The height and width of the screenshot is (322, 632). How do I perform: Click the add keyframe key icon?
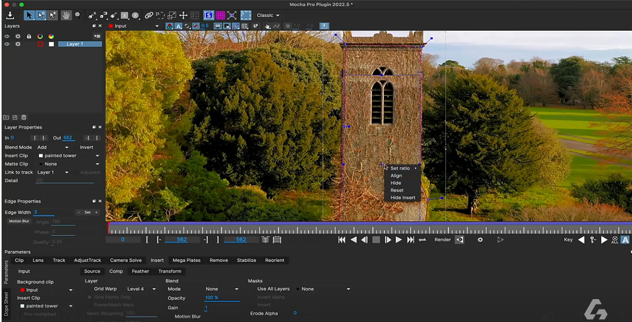tap(592, 240)
